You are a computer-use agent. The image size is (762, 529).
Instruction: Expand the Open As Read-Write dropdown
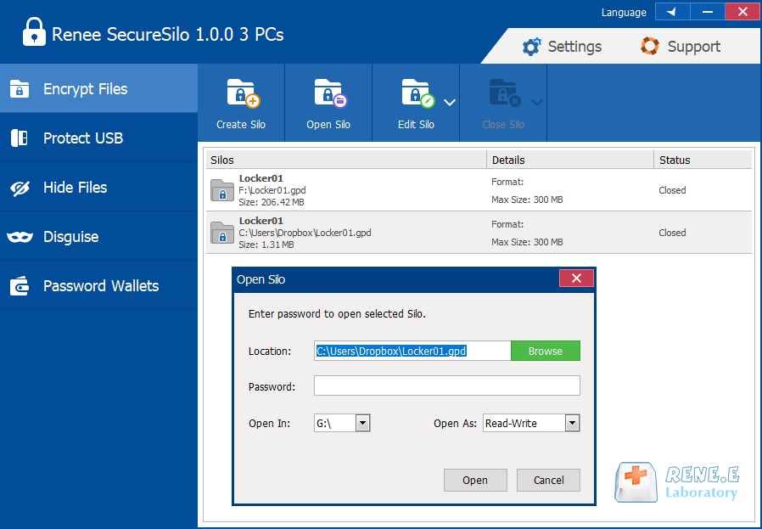572,423
